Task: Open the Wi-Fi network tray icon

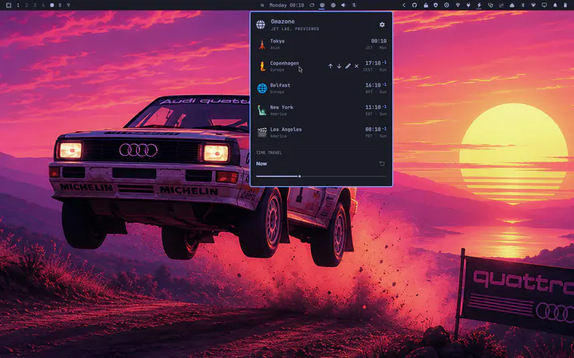Action: (x=533, y=5)
